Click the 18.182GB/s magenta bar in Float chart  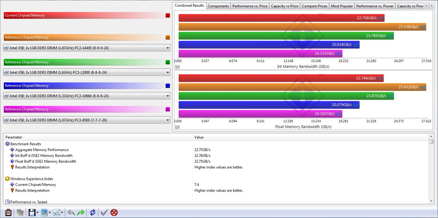pos(261,114)
